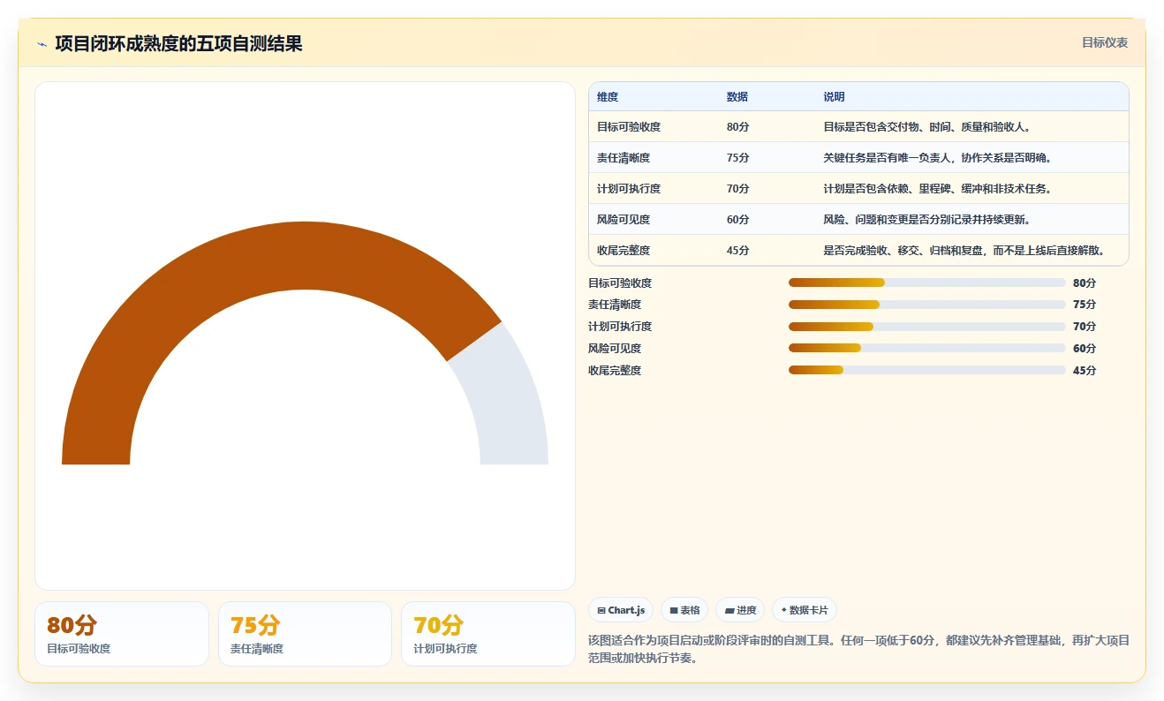Click the description starting 是否完成验收、移交
The image size is (1164, 701).
pyautogui.click(x=965, y=251)
